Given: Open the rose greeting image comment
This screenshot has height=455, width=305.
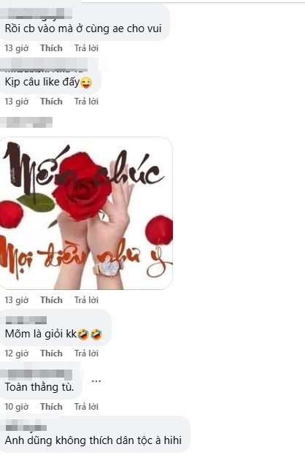Looking at the screenshot, I should tap(86, 213).
